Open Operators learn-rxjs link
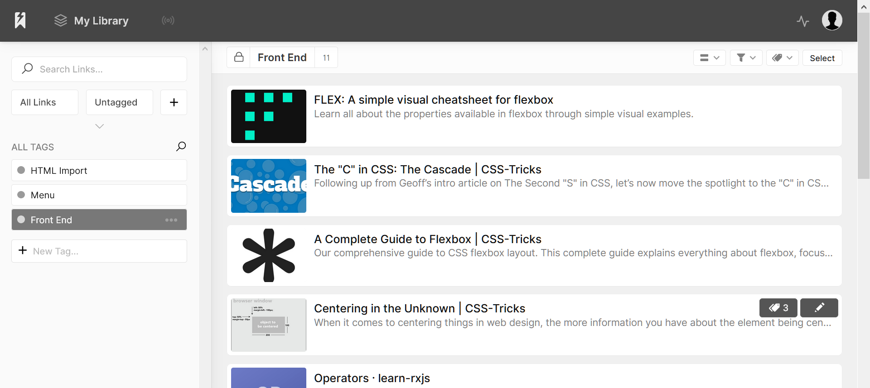This screenshot has width=870, height=388. point(372,378)
